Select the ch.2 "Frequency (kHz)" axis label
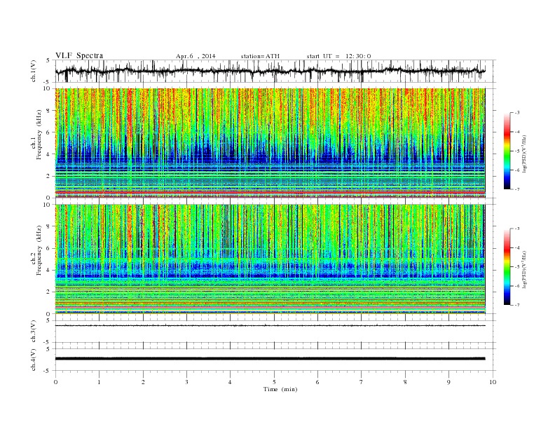Image resolution: width=555 pixels, height=429 pixels. point(39,250)
